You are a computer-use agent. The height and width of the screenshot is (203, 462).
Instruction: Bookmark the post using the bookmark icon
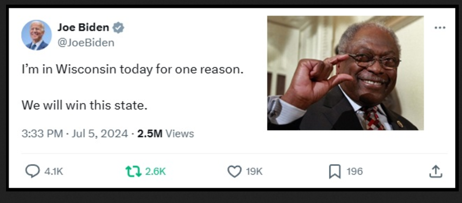click(x=334, y=171)
